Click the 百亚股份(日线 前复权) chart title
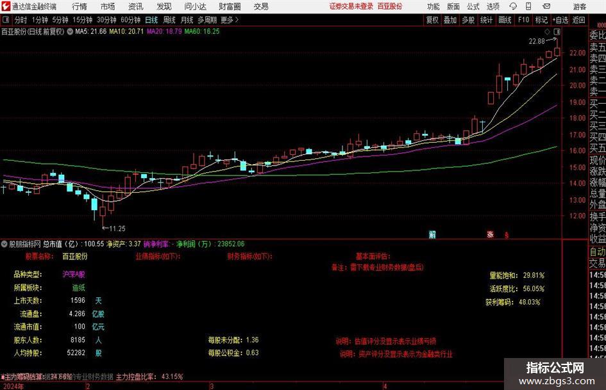This screenshot has width=606, height=390. 33,31
